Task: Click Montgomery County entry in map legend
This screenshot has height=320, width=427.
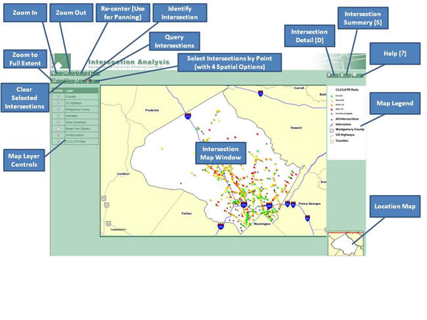Action: pos(349,129)
